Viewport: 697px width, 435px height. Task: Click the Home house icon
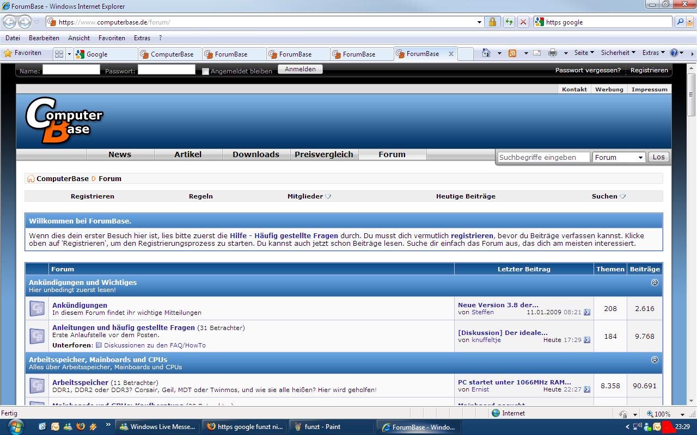click(x=486, y=53)
